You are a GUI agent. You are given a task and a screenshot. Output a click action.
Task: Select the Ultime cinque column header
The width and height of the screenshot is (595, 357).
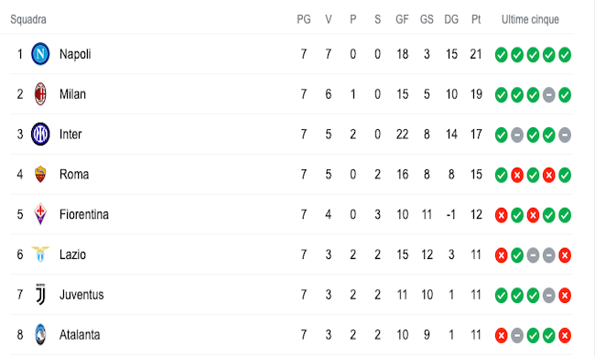tap(530, 19)
